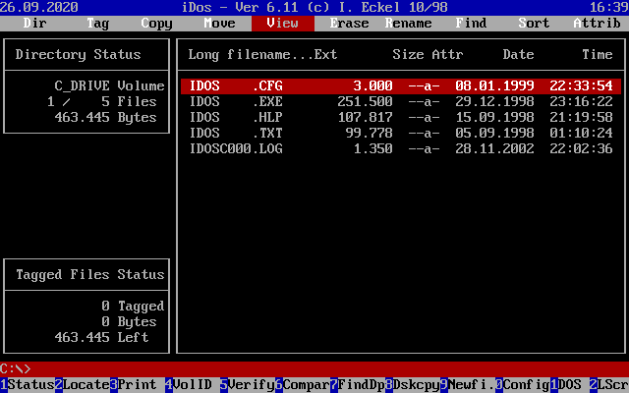This screenshot has height=393, width=629.
Task: Select the IDOSC000.LOG file row
Action: click(x=400, y=149)
